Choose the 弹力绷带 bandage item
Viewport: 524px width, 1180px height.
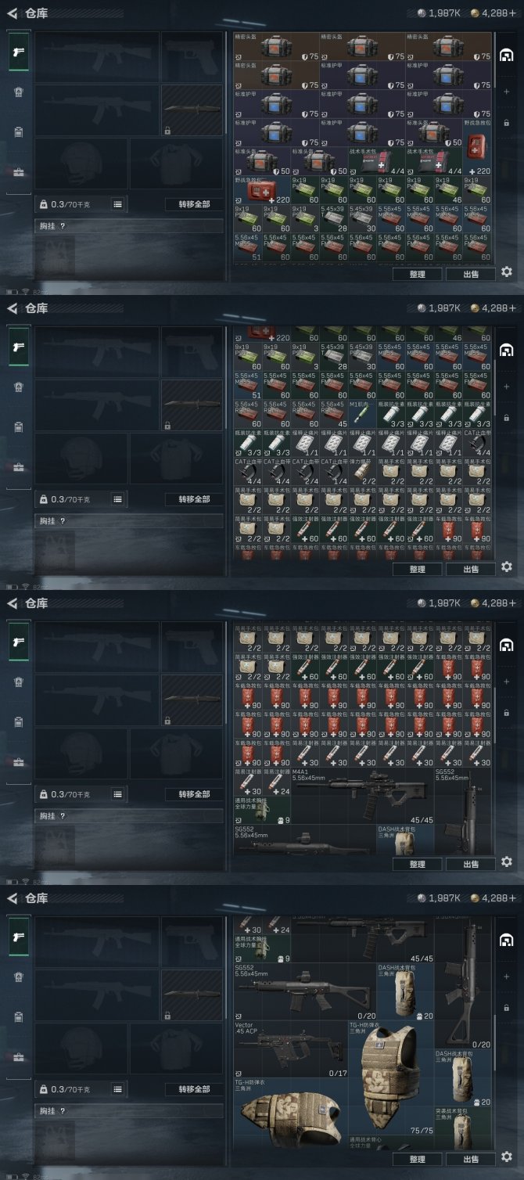coord(362,469)
